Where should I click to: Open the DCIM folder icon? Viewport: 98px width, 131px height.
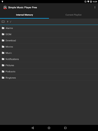pos(3,34)
